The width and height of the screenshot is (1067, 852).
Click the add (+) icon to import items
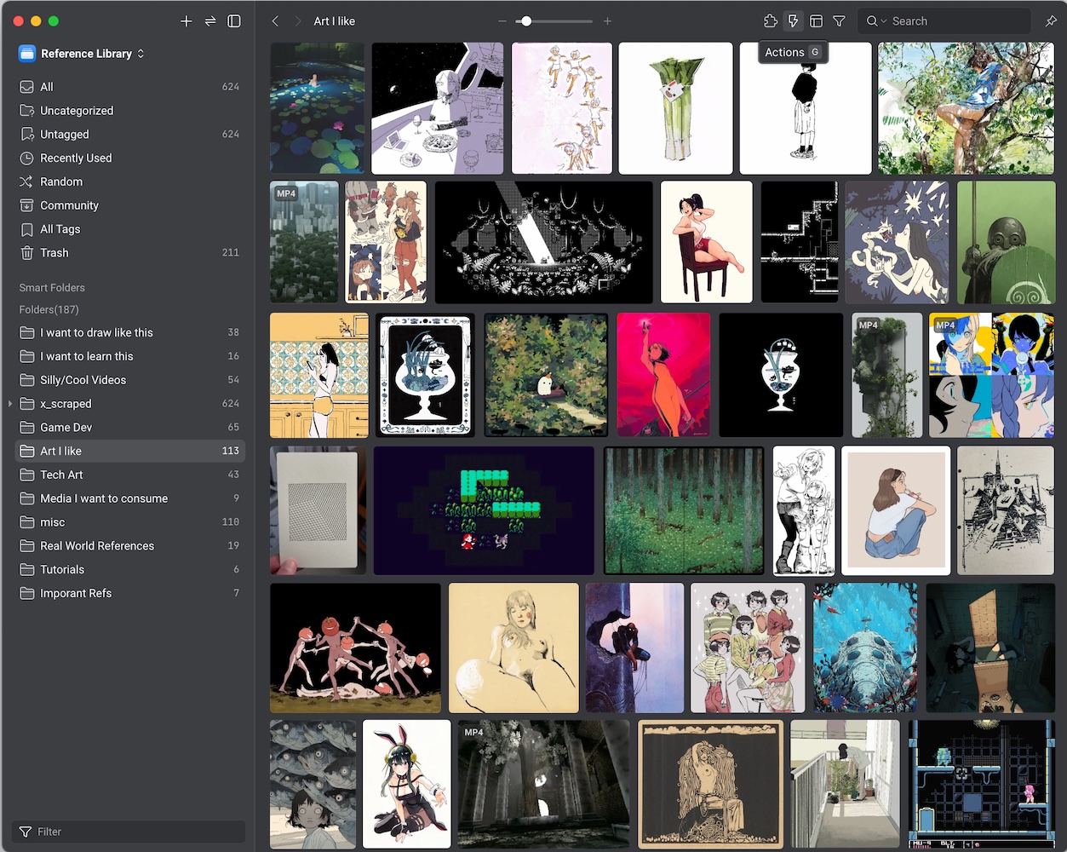(x=186, y=21)
